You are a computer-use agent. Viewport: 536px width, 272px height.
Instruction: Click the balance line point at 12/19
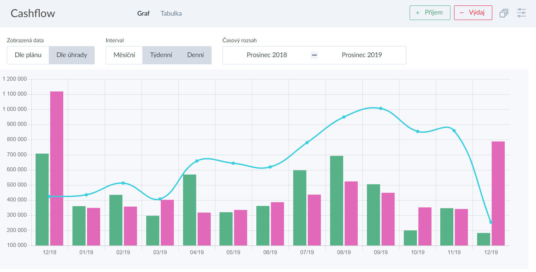[x=491, y=222]
